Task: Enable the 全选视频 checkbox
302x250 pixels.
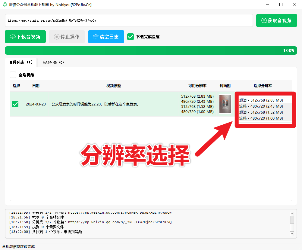Action: click(x=13, y=75)
